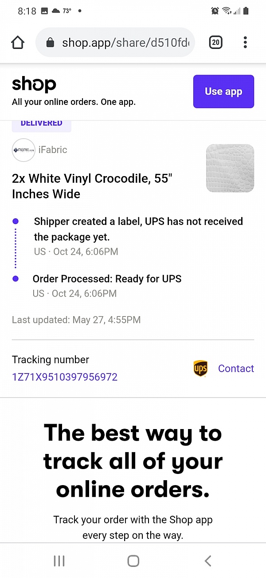Open tracking number 1Z71X9510397956972
Image resolution: width=266 pixels, height=578 pixels.
click(64, 377)
